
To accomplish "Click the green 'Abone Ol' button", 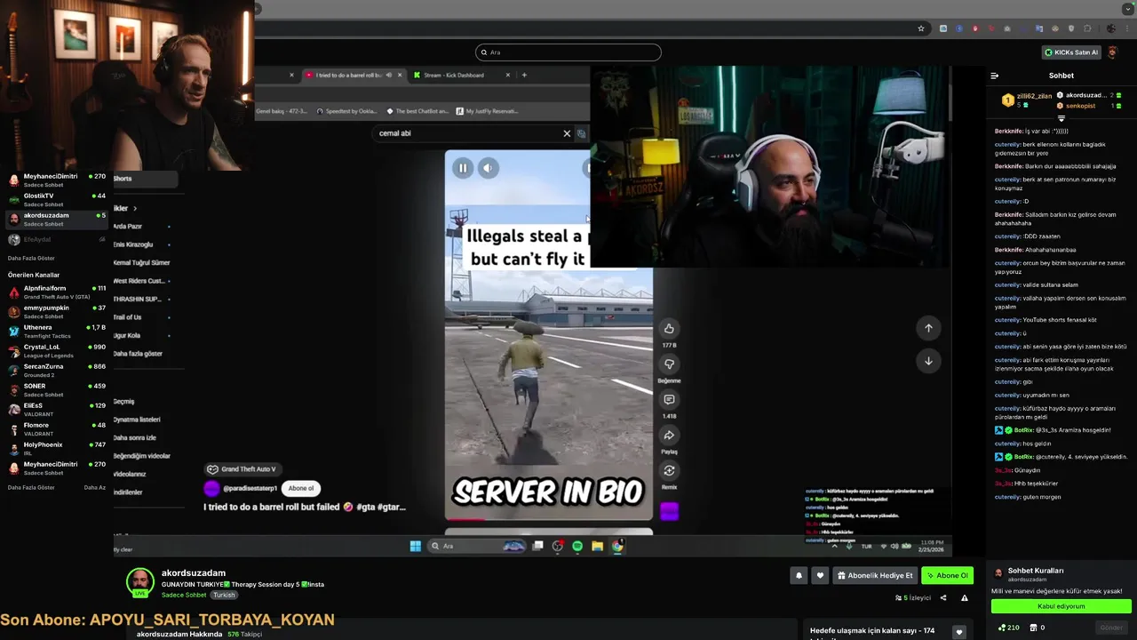I will (947, 575).
